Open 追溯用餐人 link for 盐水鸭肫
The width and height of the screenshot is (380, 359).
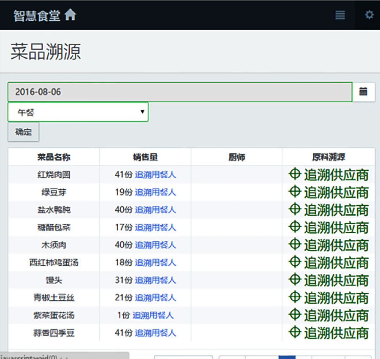(155, 210)
